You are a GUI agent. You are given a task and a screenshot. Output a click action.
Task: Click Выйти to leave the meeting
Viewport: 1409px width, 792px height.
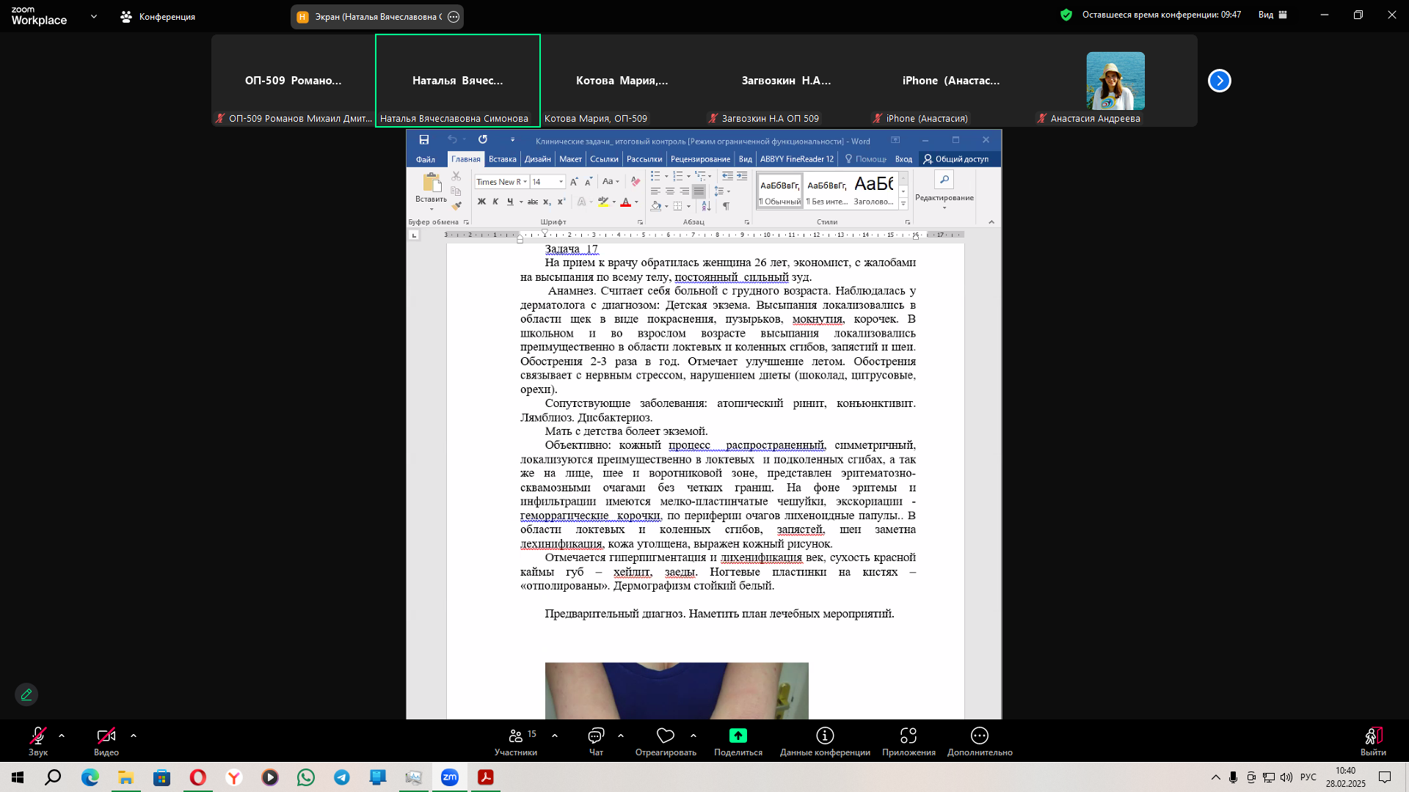1373,741
